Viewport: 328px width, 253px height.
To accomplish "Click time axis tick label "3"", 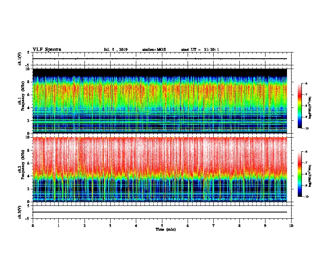I will pyautogui.click(x=110, y=226).
